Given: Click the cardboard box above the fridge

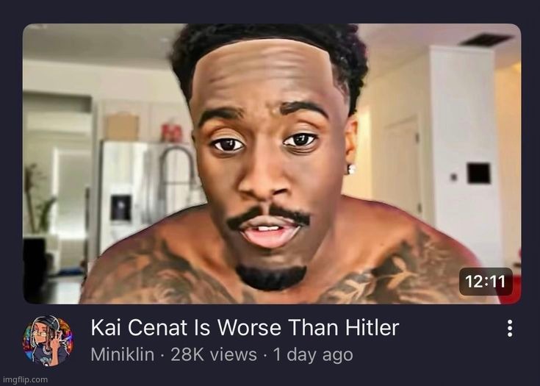Looking at the screenshot, I should pyautogui.click(x=122, y=126).
